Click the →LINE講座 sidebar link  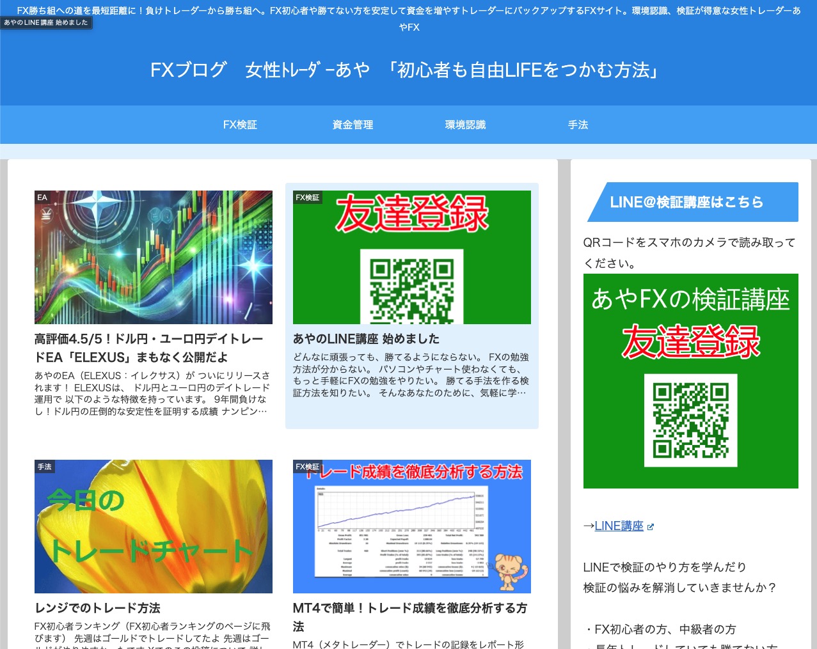[x=619, y=526]
